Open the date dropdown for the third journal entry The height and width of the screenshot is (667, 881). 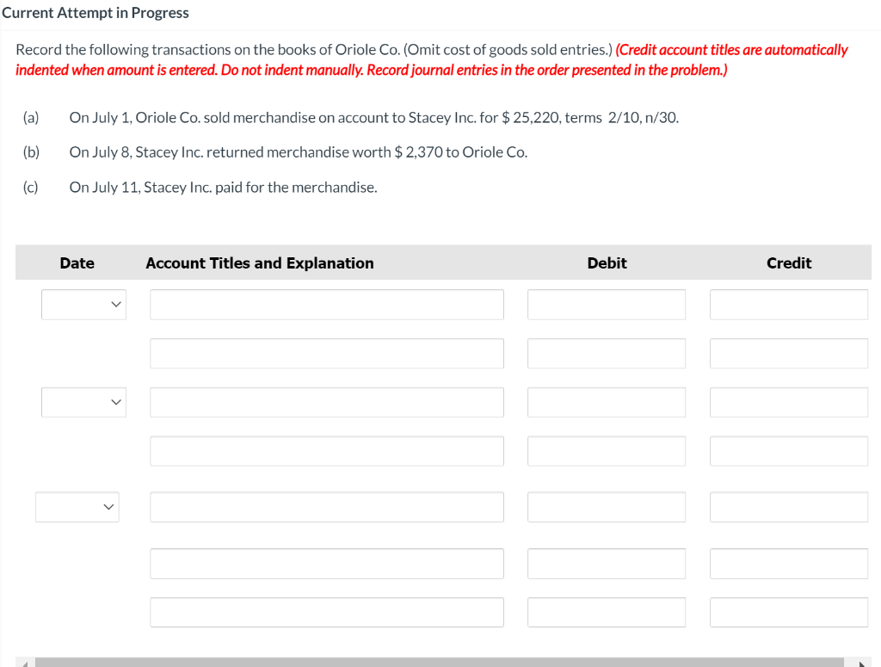[77, 507]
